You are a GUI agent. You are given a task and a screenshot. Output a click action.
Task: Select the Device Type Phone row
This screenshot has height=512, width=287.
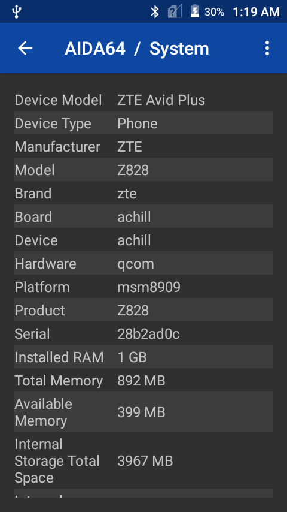coord(143,123)
